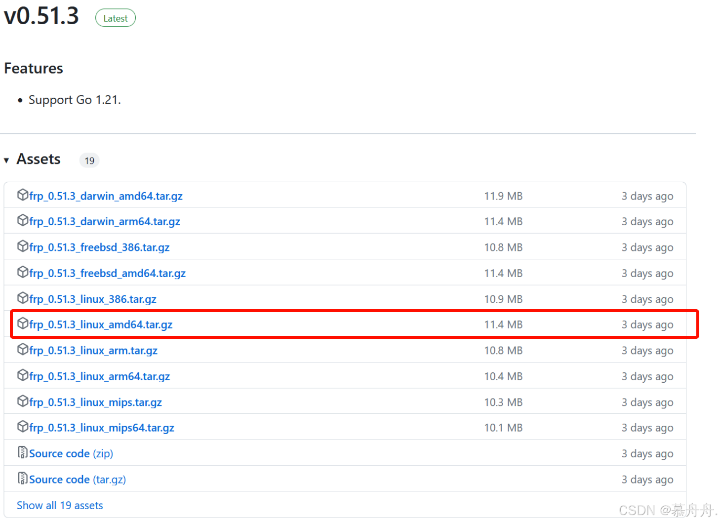Click the Assets heading
The height and width of the screenshot is (523, 720).
tap(39, 160)
